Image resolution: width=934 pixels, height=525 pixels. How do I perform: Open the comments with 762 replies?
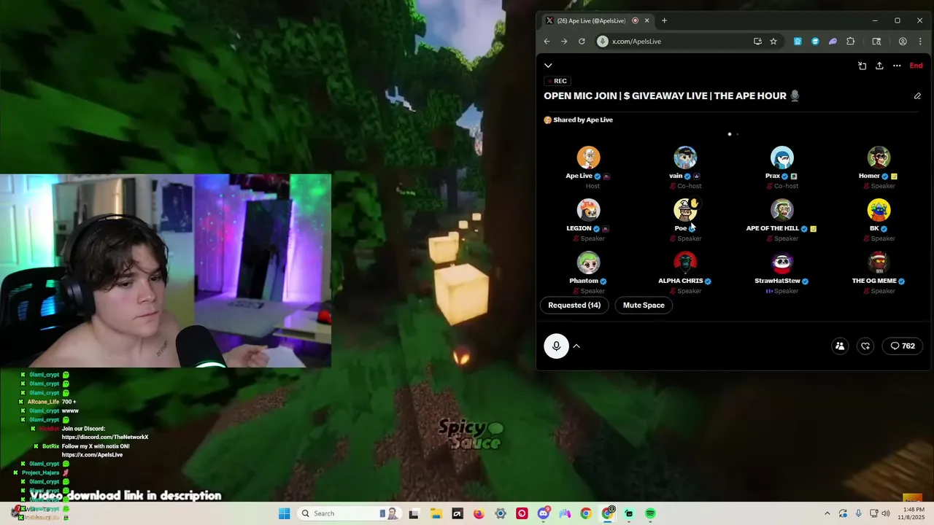(x=903, y=346)
